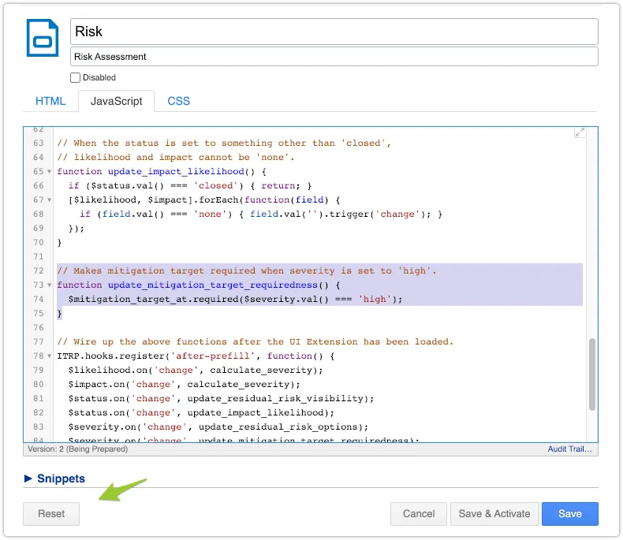Click the code editor vertical scrollbar thumb
Screen dimensions: 623x540
click(592, 374)
